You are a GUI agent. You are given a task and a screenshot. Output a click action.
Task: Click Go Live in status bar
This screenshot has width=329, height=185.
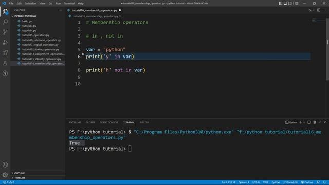307,182
